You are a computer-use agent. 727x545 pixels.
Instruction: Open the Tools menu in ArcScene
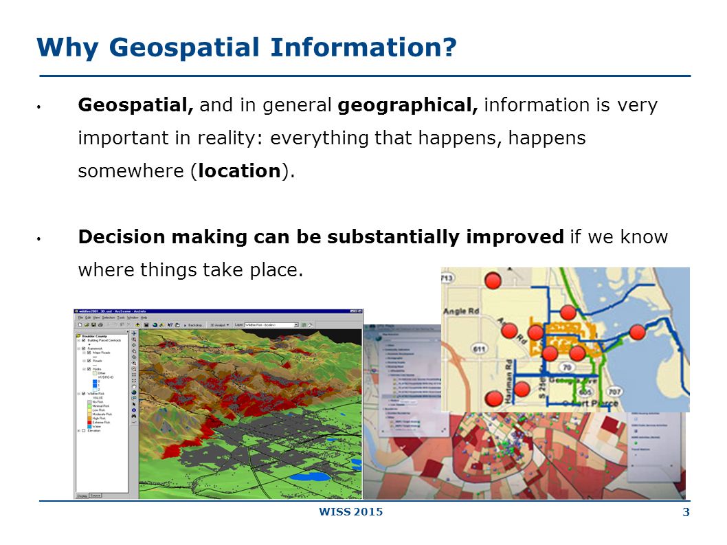pyautogui.click(x=120, y=318)
